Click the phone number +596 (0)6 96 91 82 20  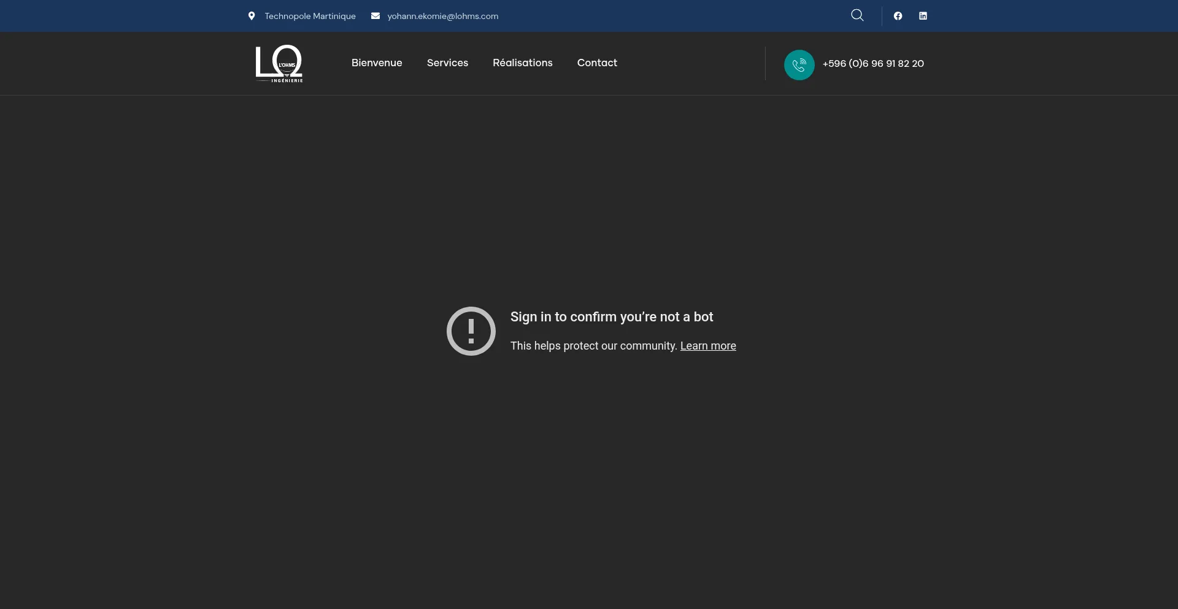(873, 64)
